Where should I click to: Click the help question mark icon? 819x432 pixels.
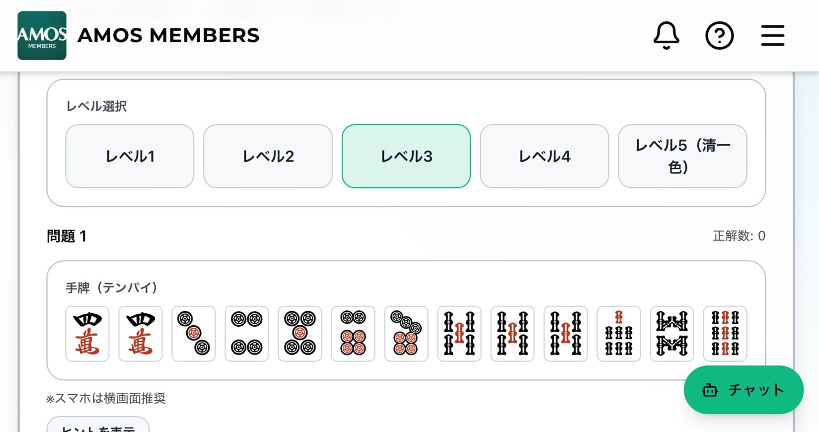[719, 35]
